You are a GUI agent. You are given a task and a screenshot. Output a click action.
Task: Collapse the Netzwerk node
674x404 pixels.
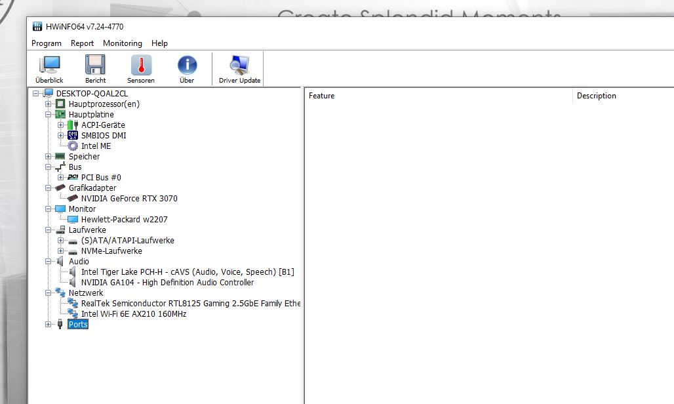tap(48, 293)
